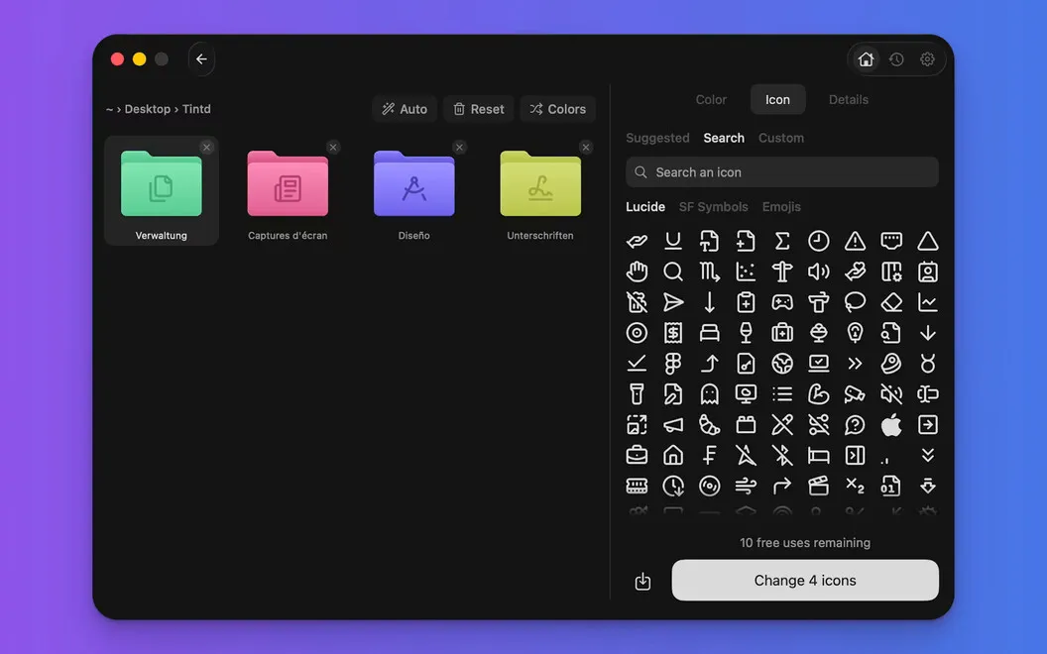Shuffle with the Colors button

click(x=557, y=109)
